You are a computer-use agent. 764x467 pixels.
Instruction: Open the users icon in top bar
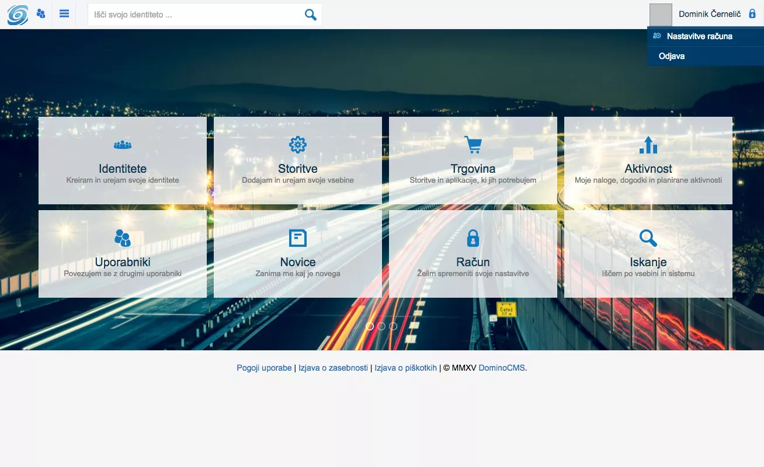click(x=41, y=14)
